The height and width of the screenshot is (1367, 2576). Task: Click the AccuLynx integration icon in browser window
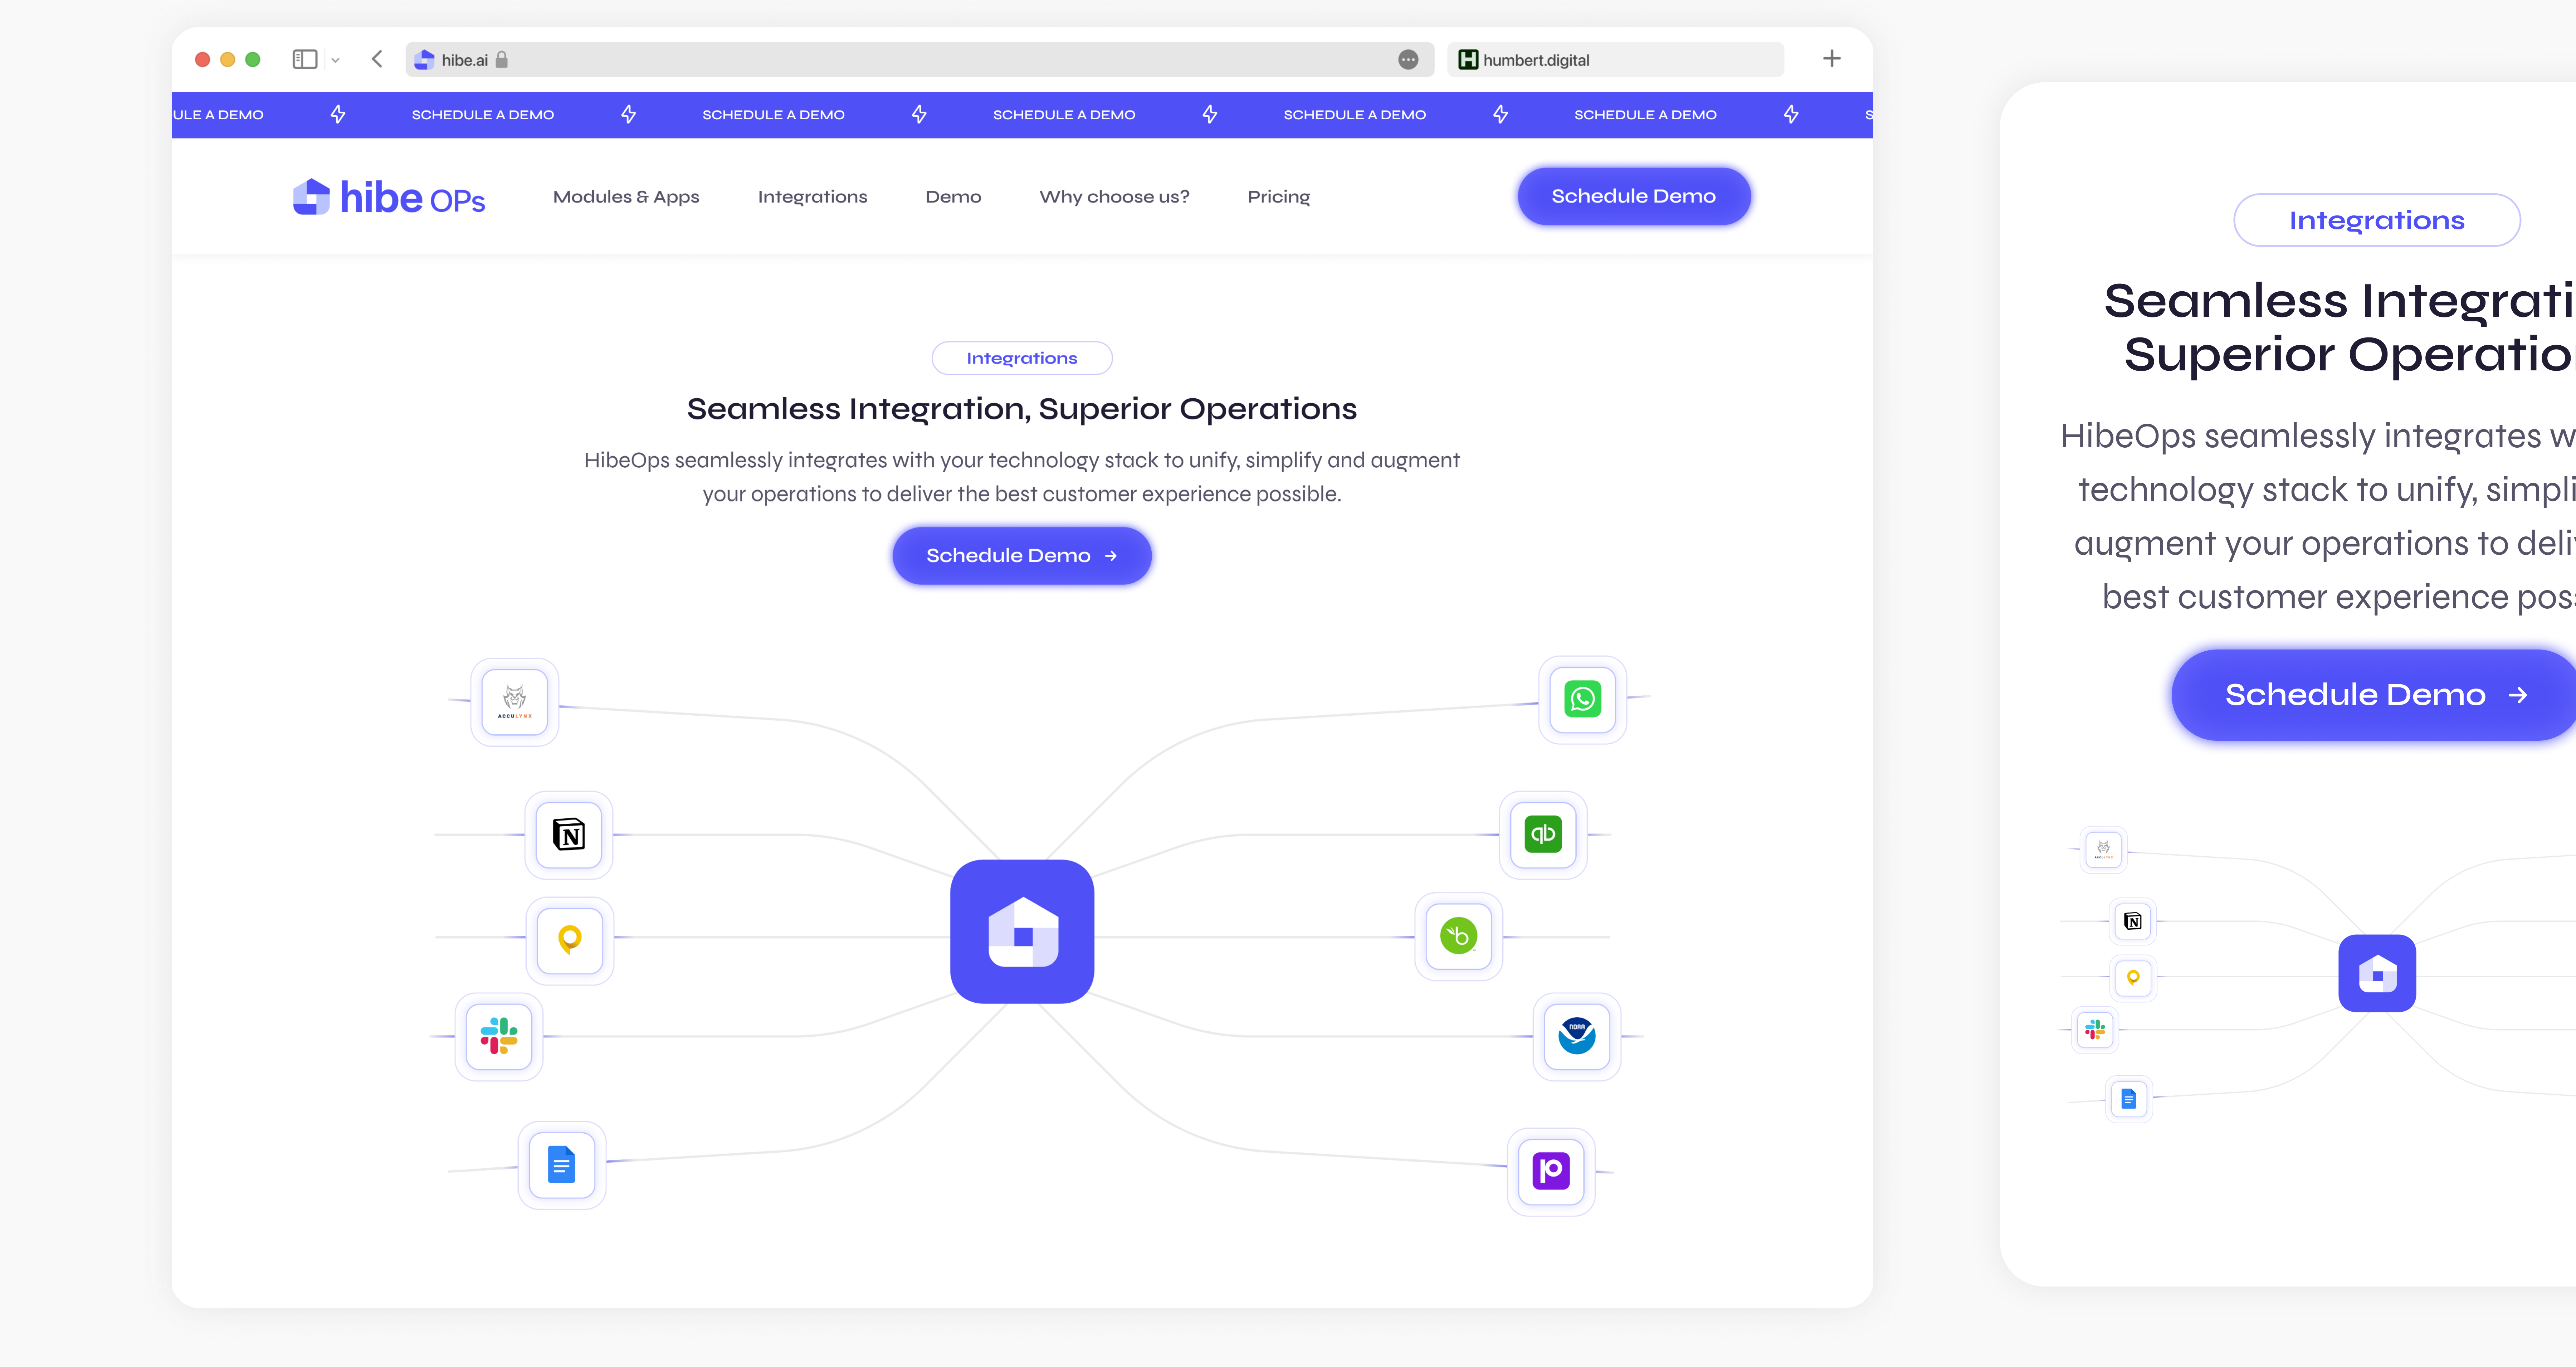(x=514, y=702)
